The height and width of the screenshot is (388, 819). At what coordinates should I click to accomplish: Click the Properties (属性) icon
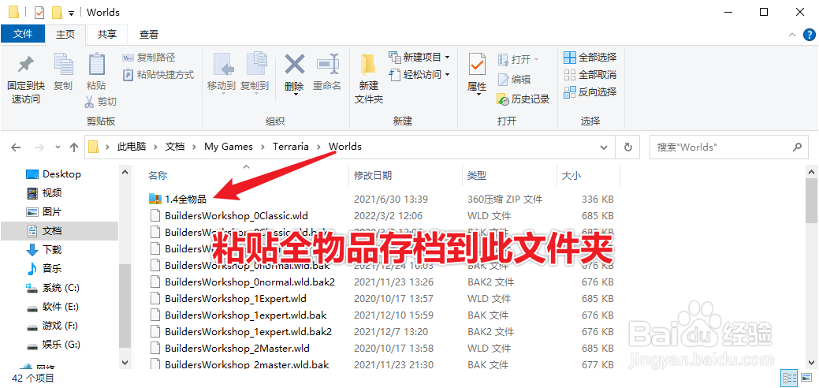click(477, 65)
